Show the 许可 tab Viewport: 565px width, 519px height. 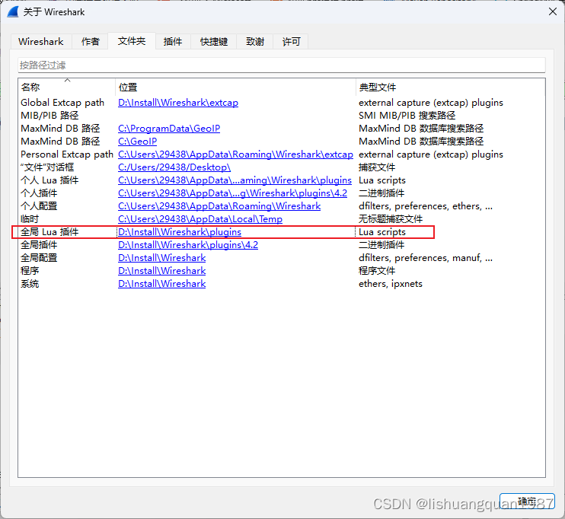tap(292, 42)
